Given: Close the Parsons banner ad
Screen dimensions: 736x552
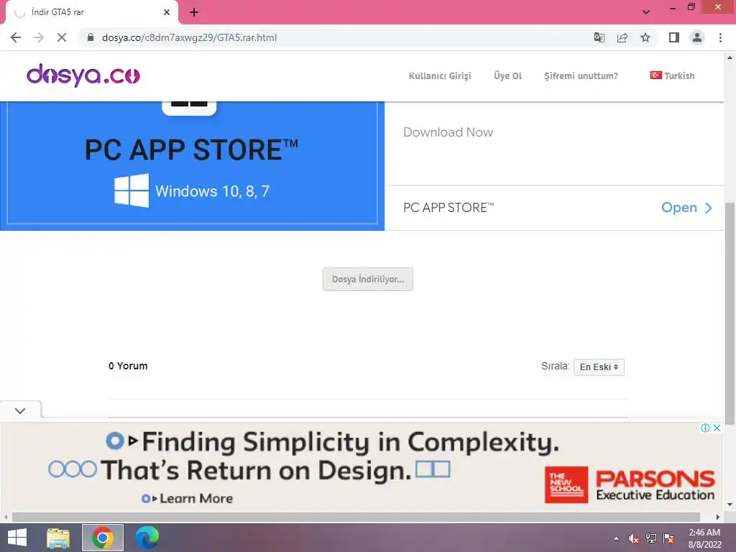Looking at the screenshot, I should click(x=717, y=428).
